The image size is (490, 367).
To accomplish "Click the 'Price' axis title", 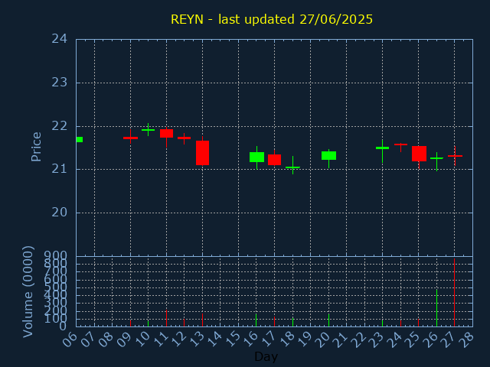I will [x=36, y=147].
